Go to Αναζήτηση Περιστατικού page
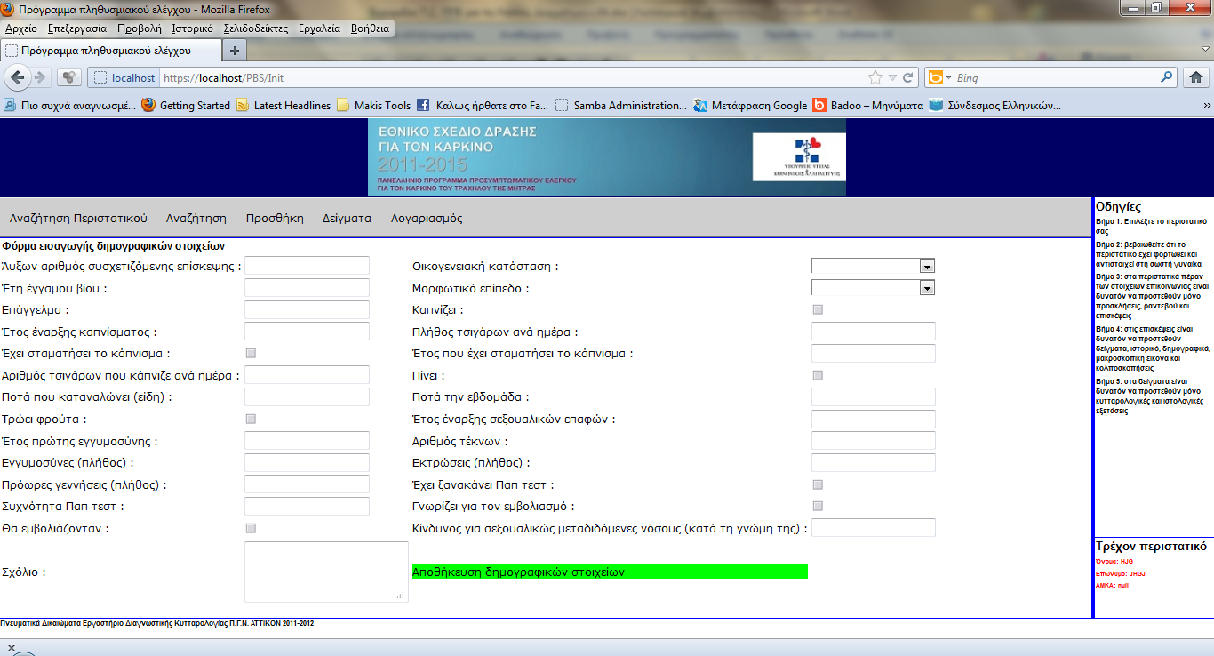 [78, 219]
